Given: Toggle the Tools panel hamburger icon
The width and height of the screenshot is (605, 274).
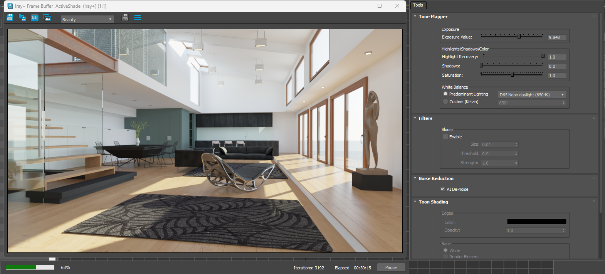Looking at the screenshot, I should pyautogui.click(x=138, y=18).
